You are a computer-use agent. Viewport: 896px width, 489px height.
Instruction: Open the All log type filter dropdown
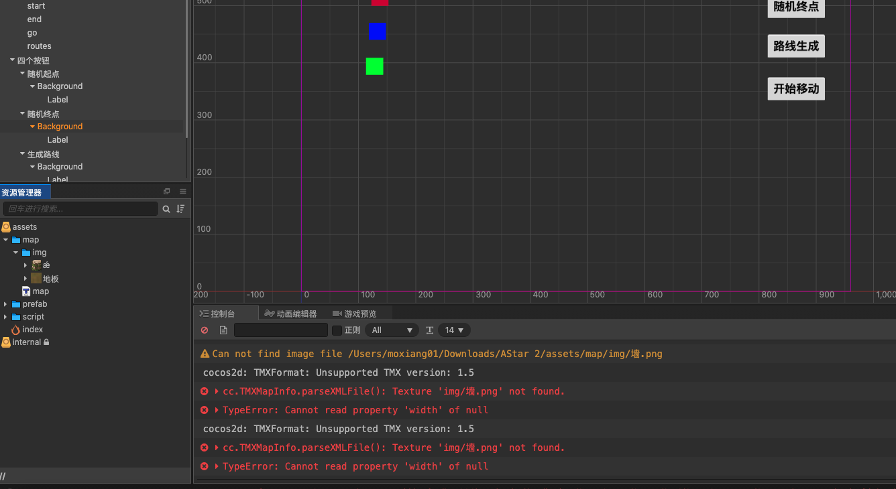click(392, 330)
